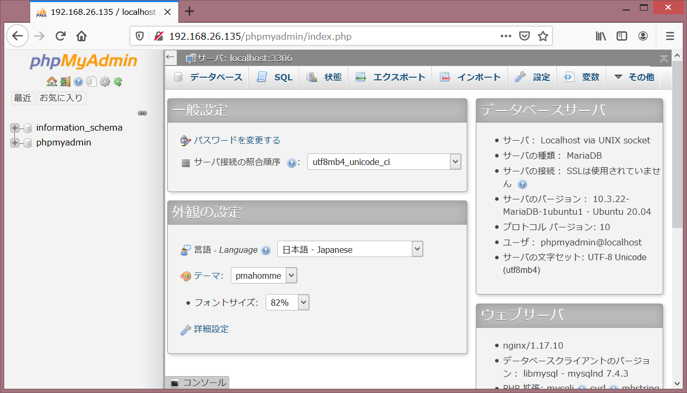This screenshot has height=393, width=687.
Task: Click the phpMyAdmin home icon
Action: tap(52, 81)
